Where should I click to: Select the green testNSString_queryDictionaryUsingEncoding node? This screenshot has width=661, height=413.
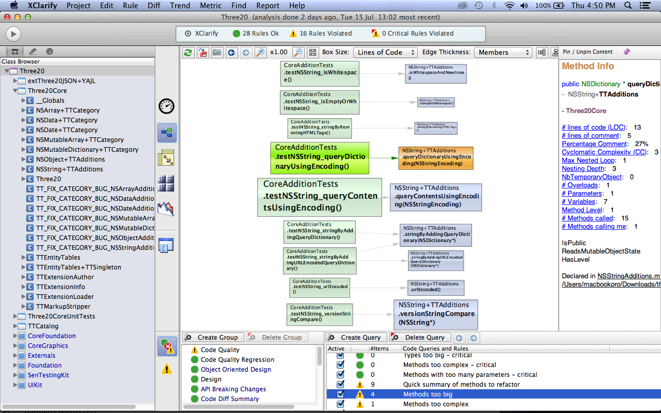pos(320,158)
